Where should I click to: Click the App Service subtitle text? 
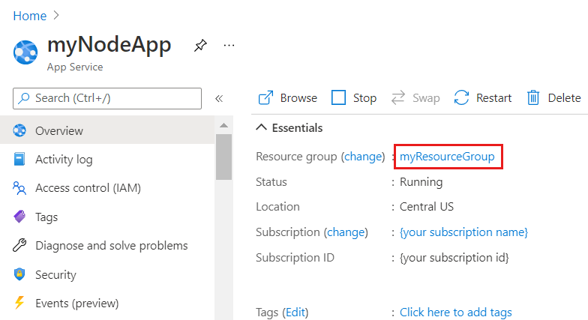pos(75,67)
